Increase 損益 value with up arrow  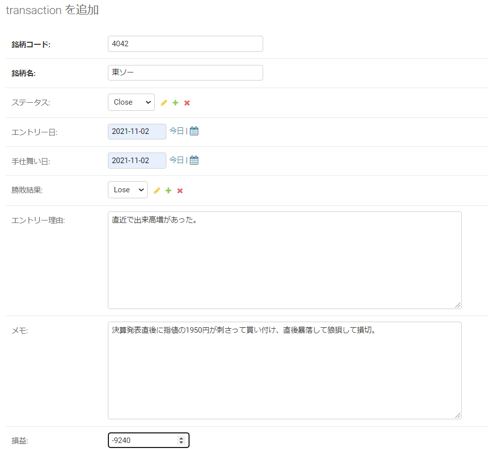pos(181,438)
